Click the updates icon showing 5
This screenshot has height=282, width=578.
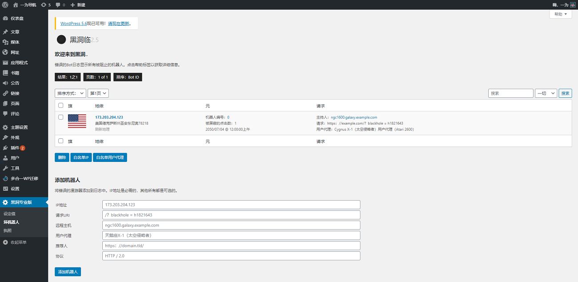tap(43, 4)
